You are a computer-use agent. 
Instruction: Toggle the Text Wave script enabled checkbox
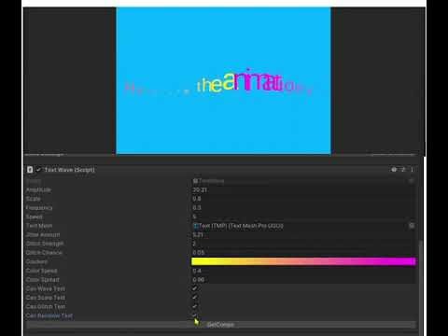tap(38, 170)
